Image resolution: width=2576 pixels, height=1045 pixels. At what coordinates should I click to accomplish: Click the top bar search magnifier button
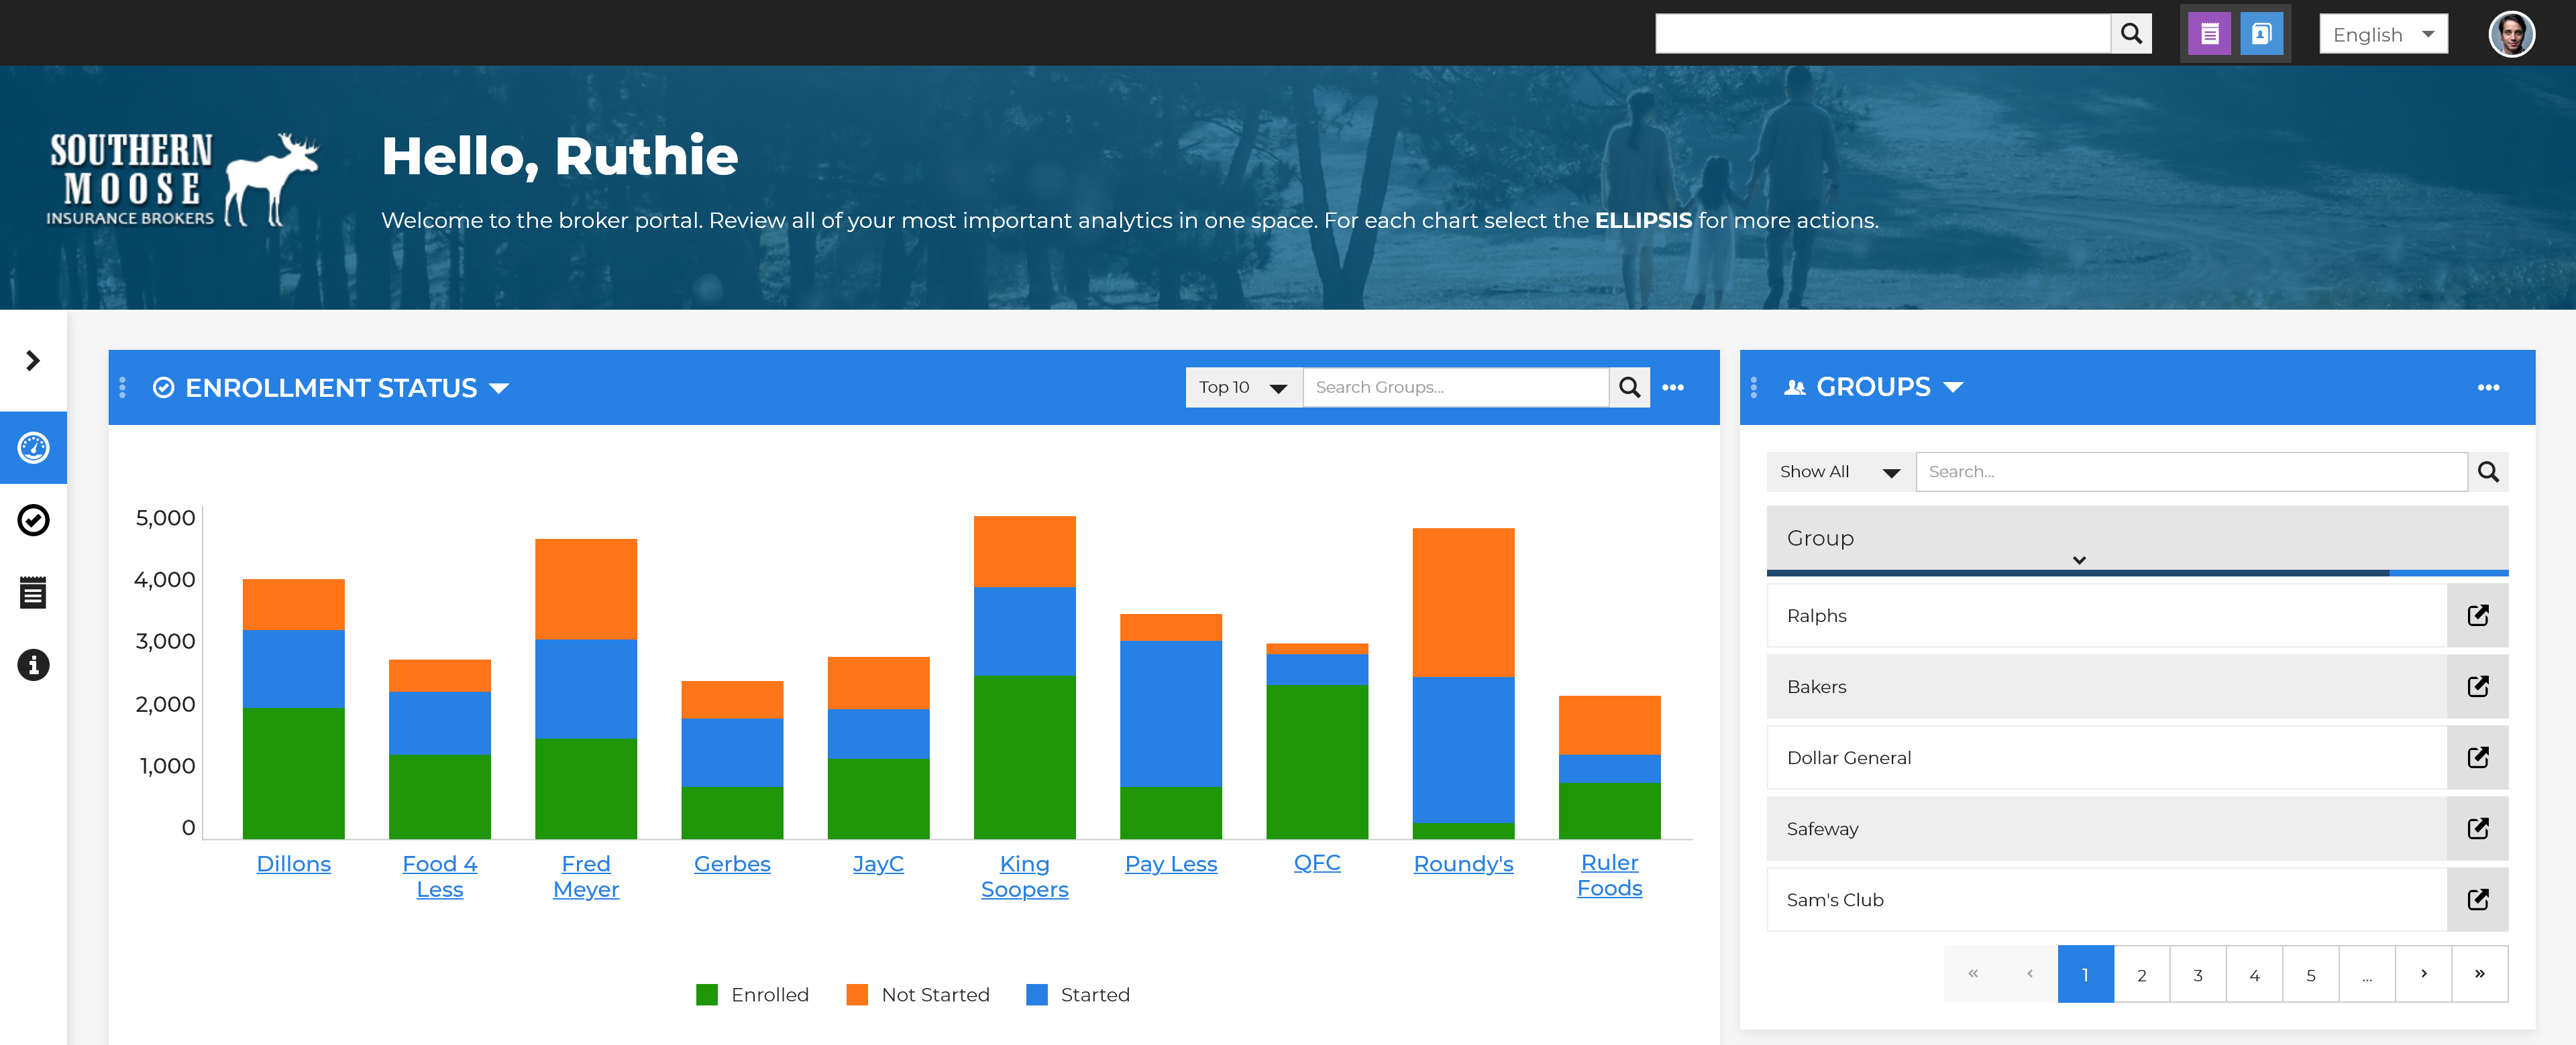(2131, 34)
